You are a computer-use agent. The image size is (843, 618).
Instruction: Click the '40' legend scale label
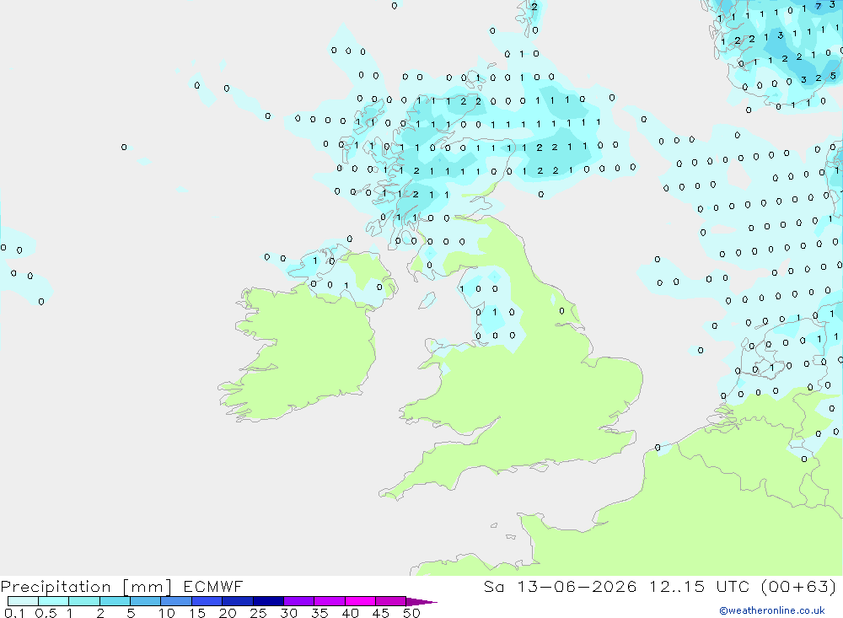point(351,613)
